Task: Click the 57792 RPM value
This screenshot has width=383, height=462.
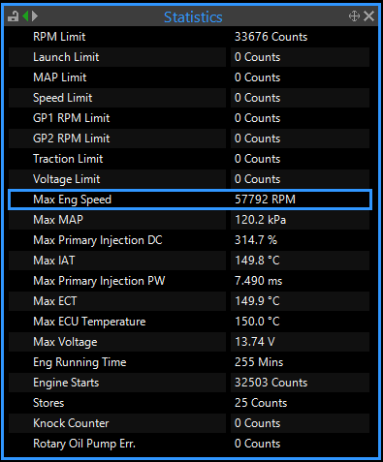Action: point(265,200)
